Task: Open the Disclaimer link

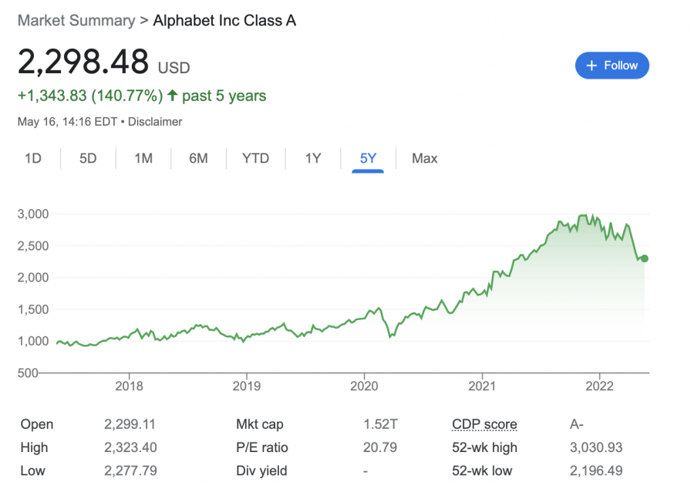Action: 157,121
